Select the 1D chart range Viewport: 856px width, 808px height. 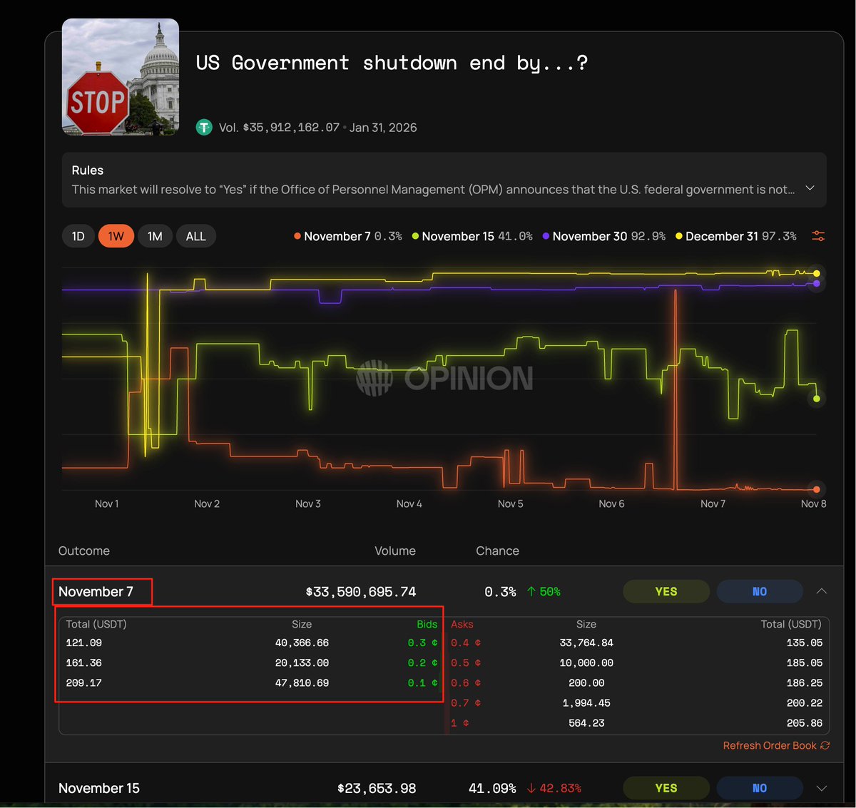coord(78,236)
